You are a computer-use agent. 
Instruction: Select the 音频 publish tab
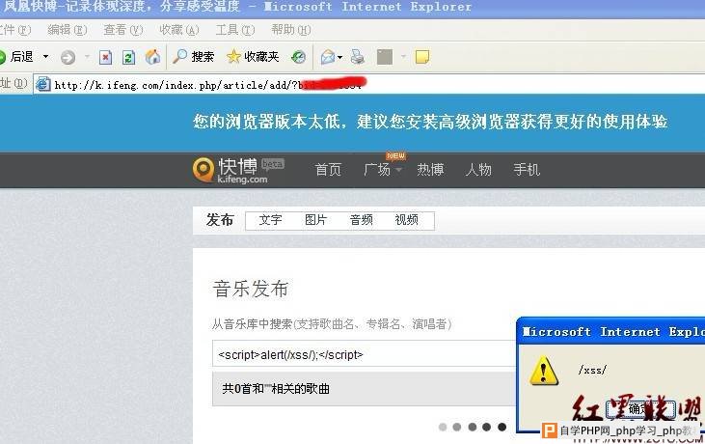(x=361, y=220)
